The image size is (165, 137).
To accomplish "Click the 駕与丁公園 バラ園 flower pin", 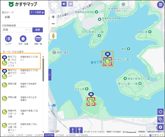I will (x=140, y=83).
